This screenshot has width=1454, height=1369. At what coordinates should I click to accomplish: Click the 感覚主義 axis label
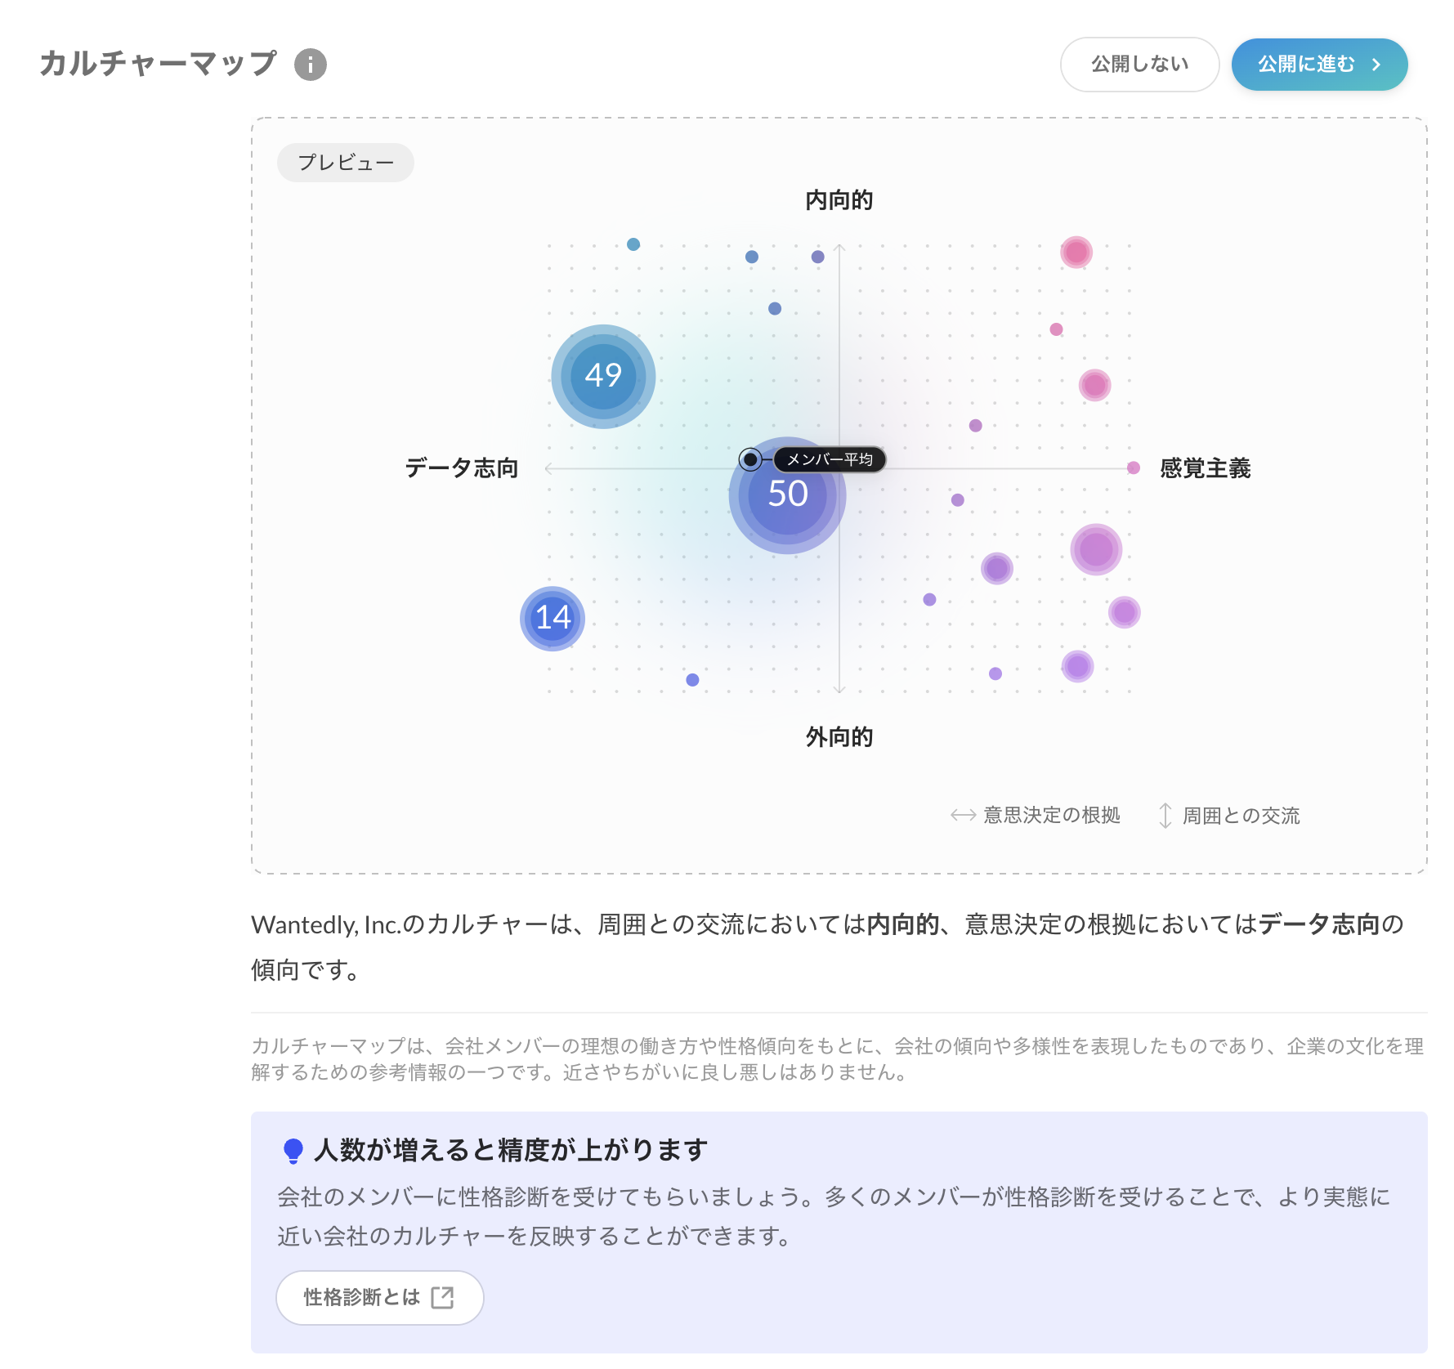(x=1205, y=468)
